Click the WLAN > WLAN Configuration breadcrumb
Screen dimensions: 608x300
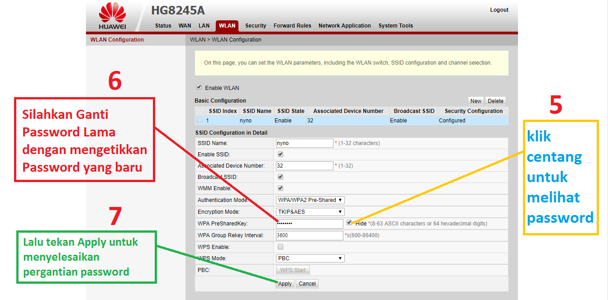click(226, 40)
